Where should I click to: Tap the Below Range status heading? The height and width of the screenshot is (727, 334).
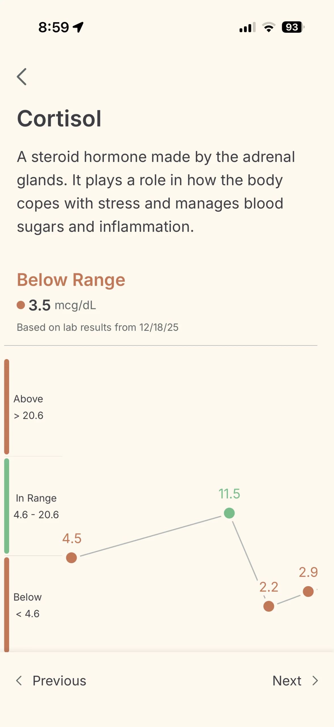71,280
